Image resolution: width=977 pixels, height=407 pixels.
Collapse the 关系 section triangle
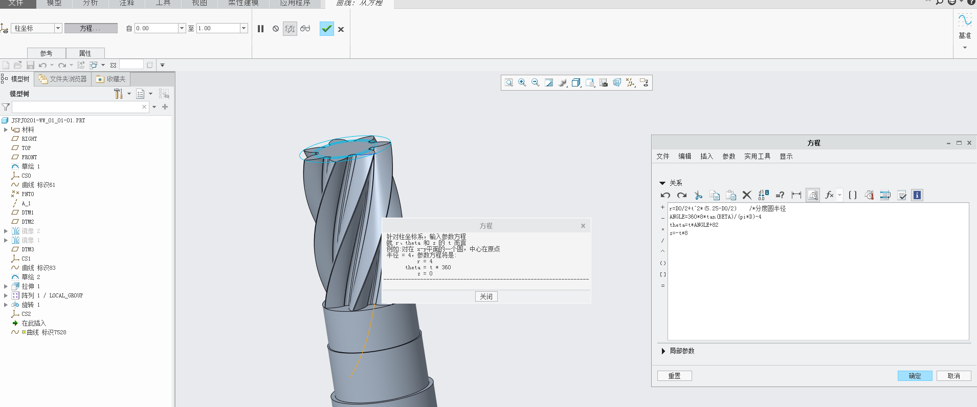[x=662, y=183]
